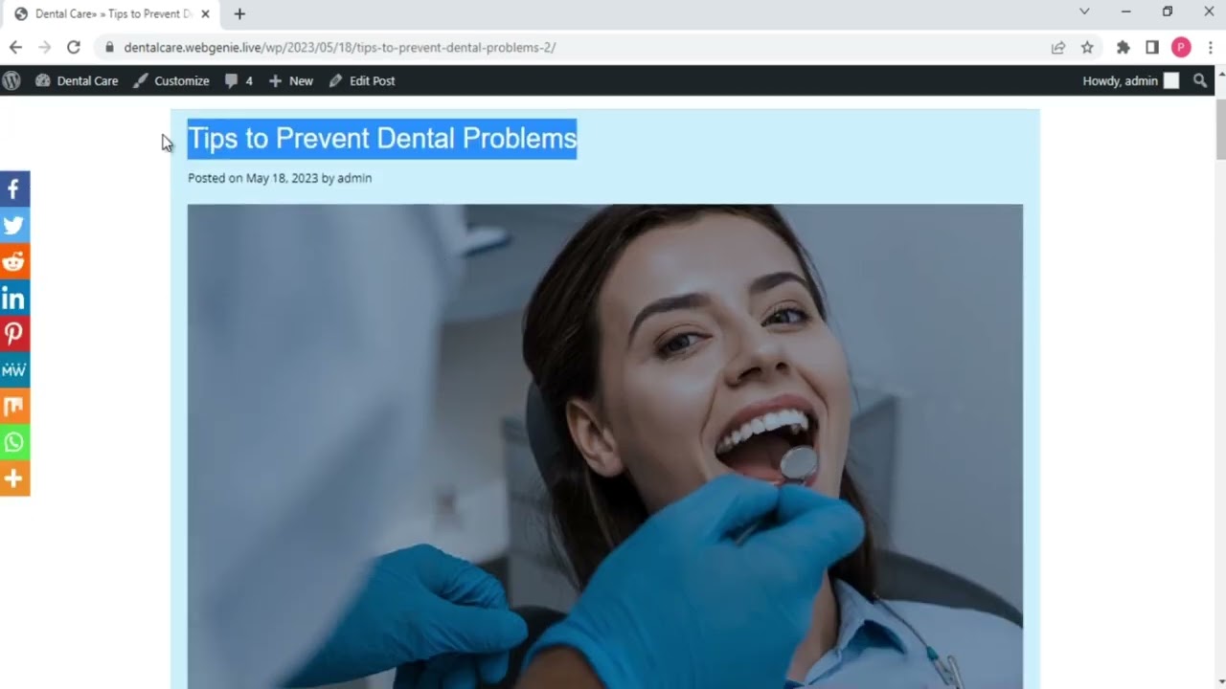Click the dental patient featured image
This screenshot has width=1226, height=689.
[605, 446]
